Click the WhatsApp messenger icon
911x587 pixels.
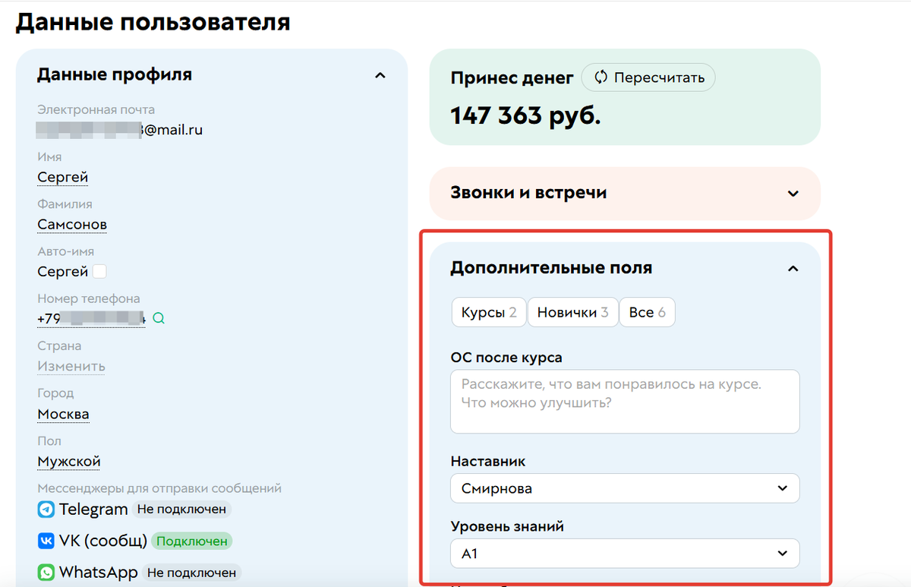(46, 572)
